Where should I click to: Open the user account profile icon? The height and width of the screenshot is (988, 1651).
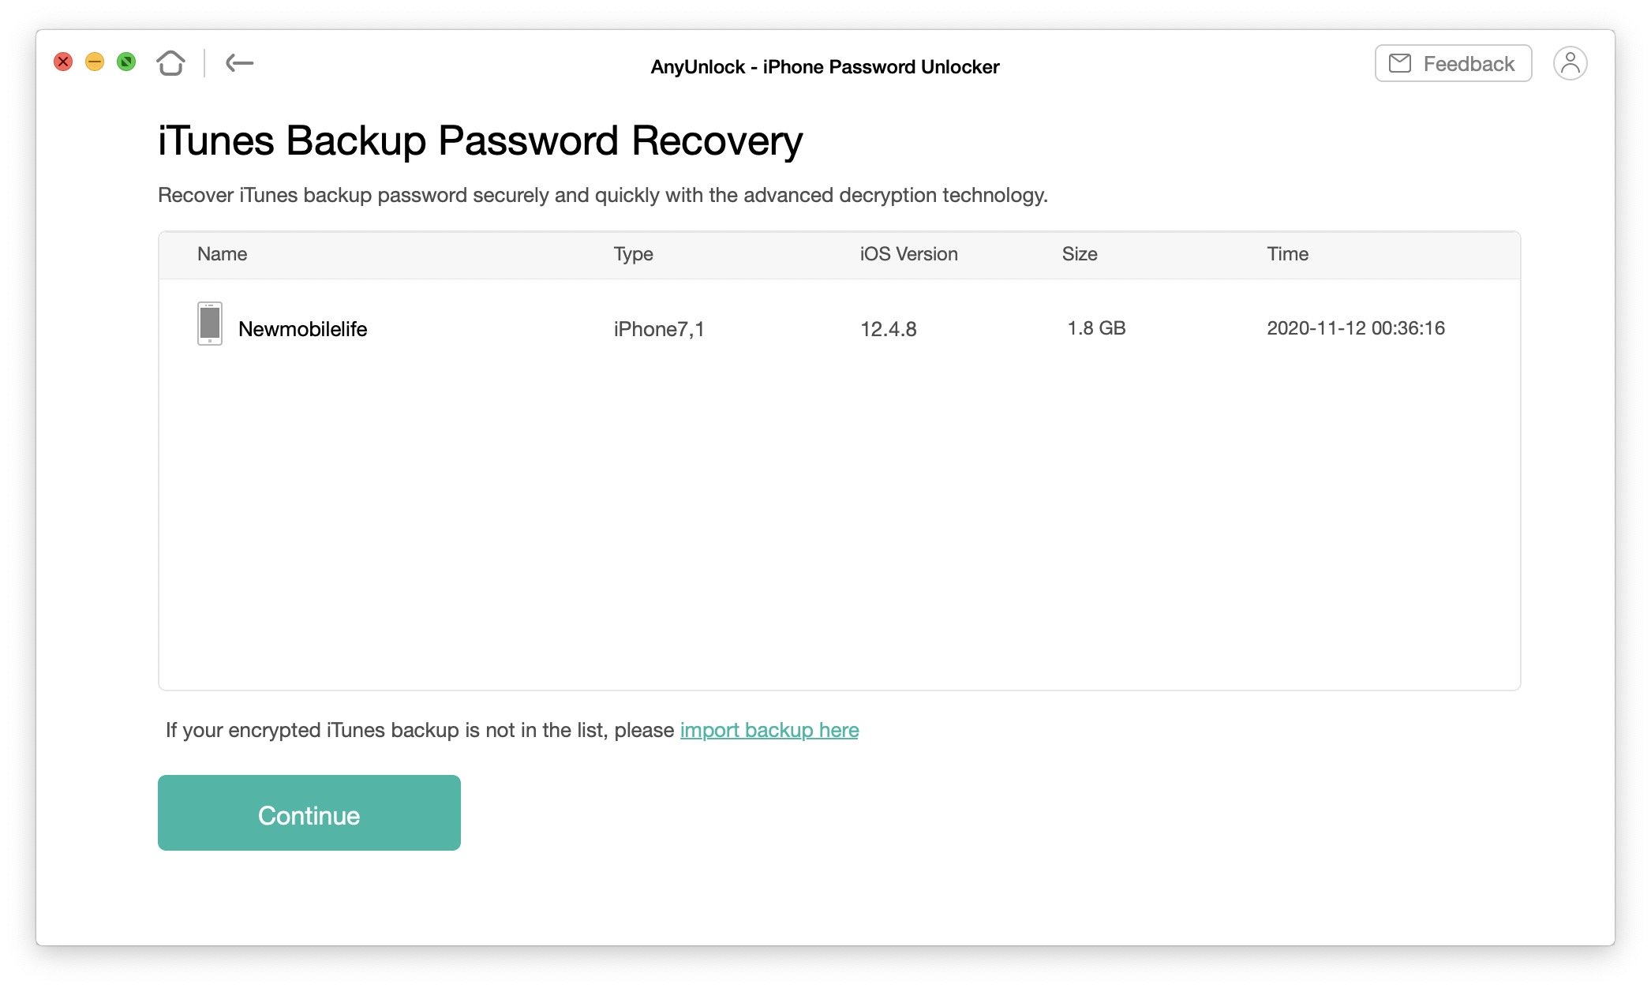(1570, 62)
